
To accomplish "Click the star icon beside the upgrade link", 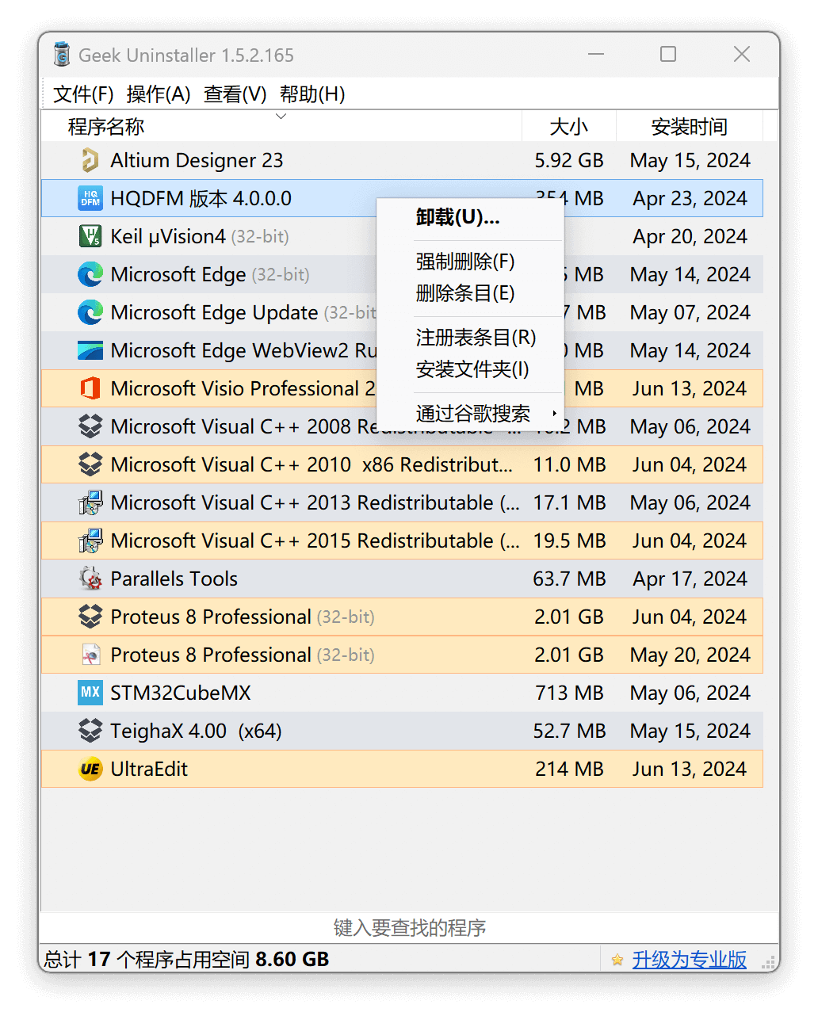I will [x=617, y=959].
